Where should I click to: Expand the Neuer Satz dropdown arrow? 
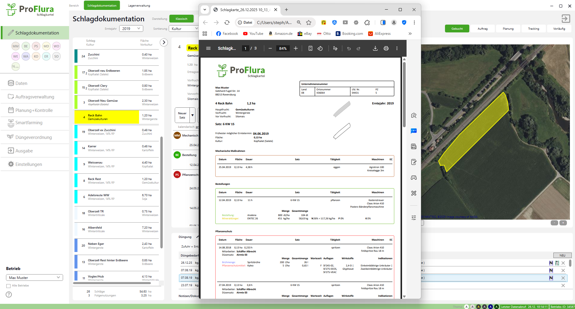point(192,115)
